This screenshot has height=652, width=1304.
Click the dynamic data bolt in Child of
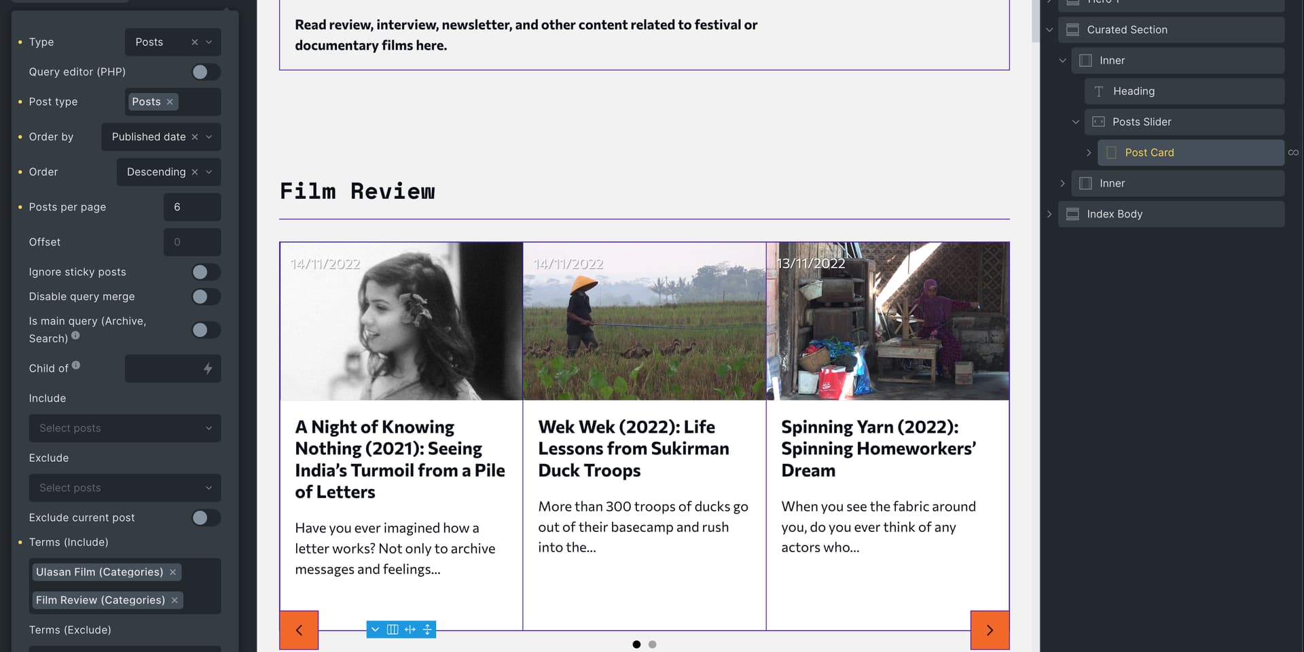pyautogui.click(x=208, y=368)
